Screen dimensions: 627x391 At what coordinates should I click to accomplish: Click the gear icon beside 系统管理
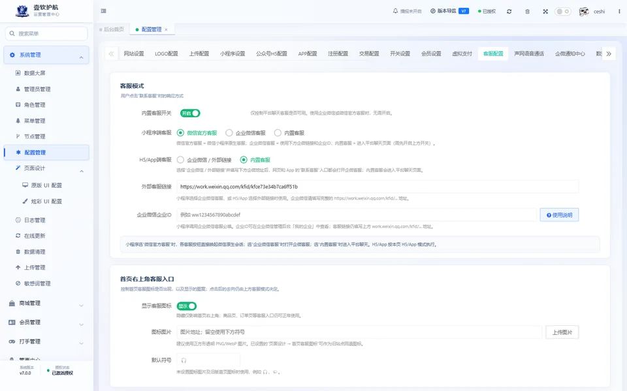pyautogui.click(x=12, y=55)
